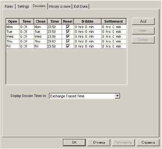Open Display Session Times dropdown arrow
162x149 pixels.
coord(117,96)
